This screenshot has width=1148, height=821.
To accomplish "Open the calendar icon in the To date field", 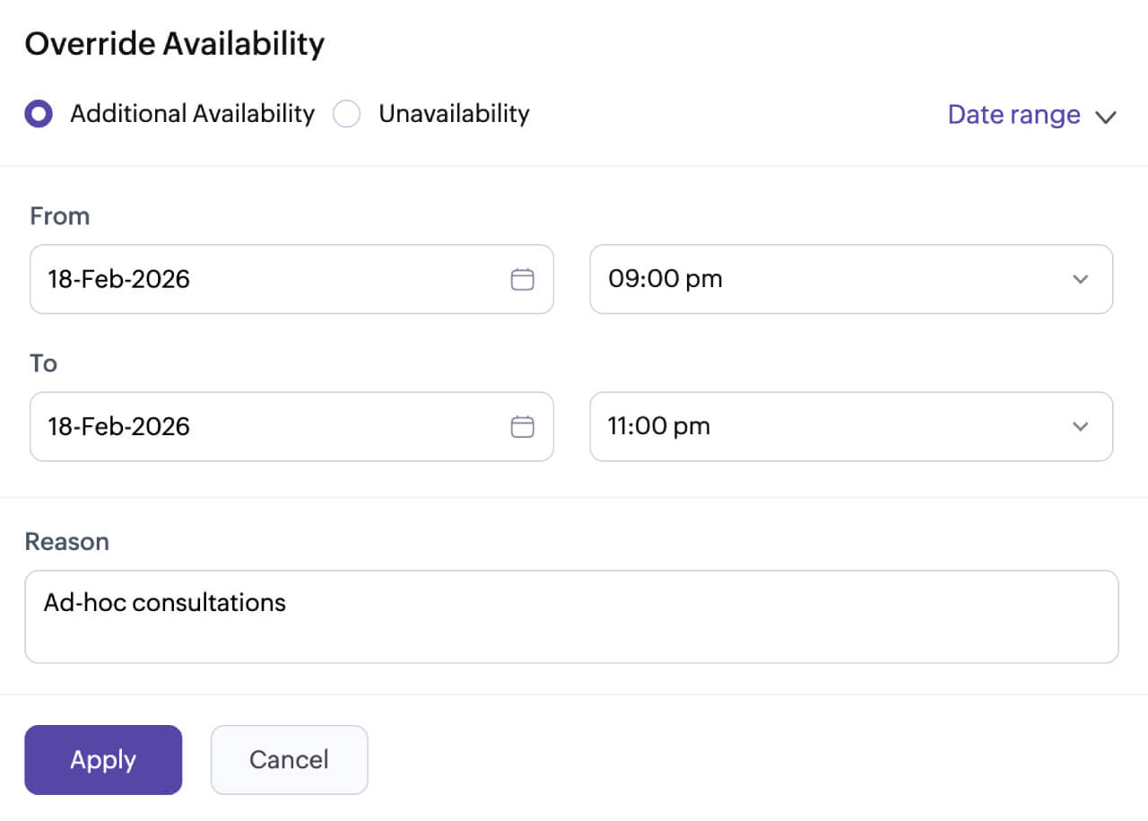I will [522, 426].
